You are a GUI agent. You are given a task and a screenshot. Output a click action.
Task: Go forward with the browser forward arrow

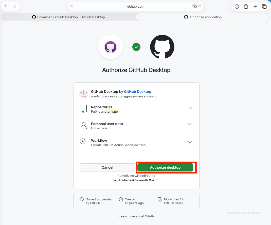(x=15, y=6)
